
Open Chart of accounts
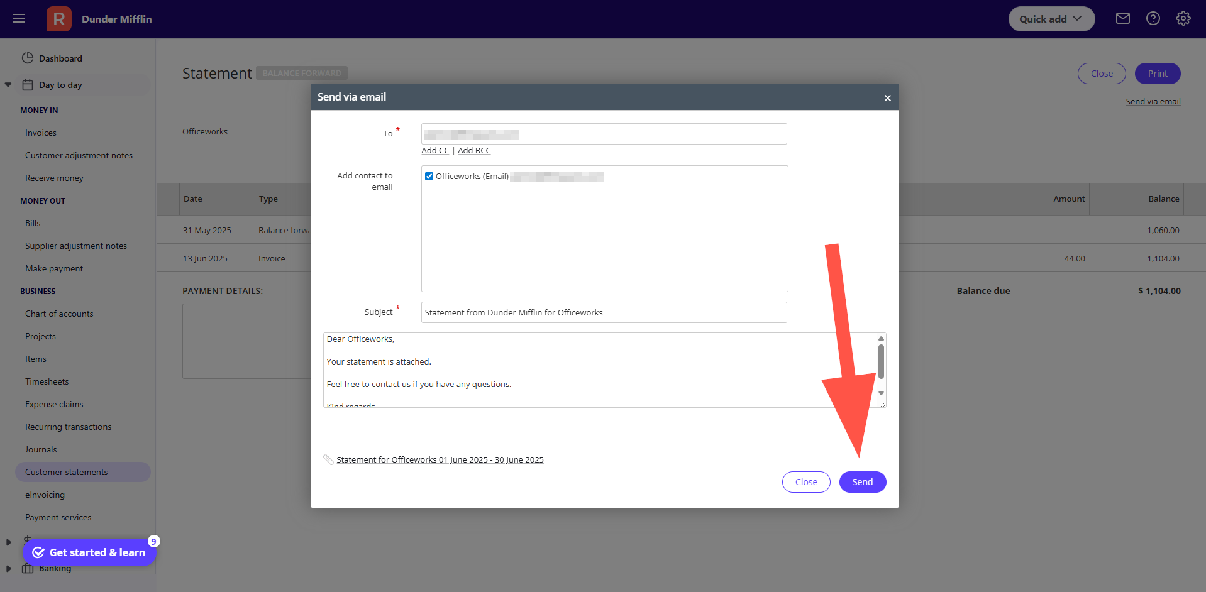[x=59, y=314]
